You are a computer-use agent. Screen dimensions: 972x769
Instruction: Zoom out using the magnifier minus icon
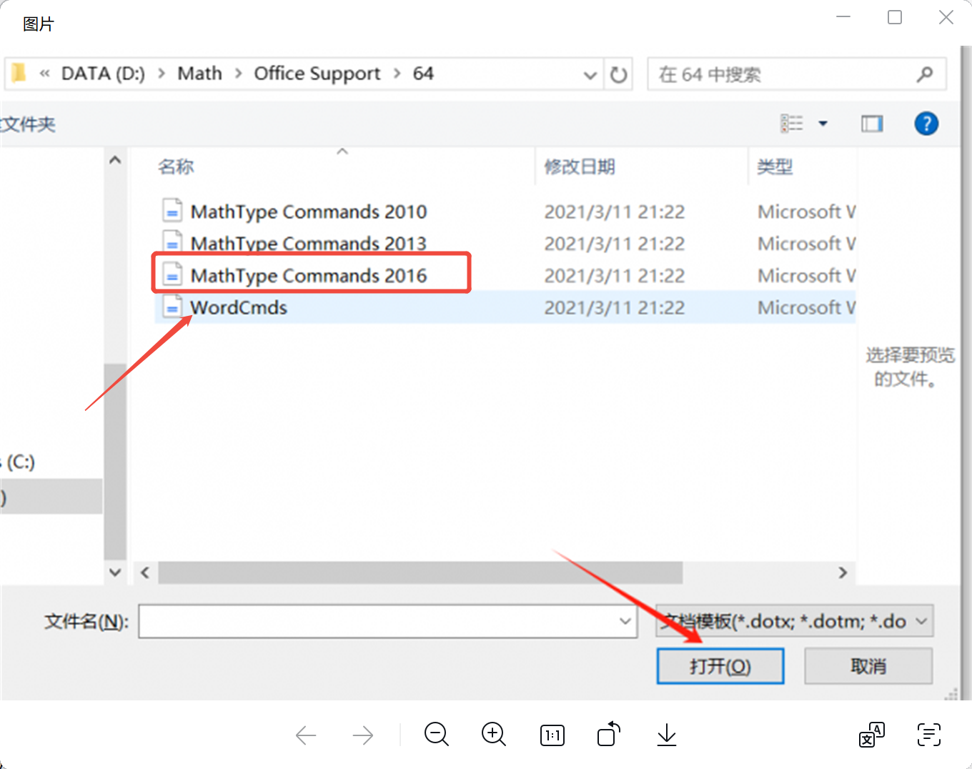pos(436,734)
